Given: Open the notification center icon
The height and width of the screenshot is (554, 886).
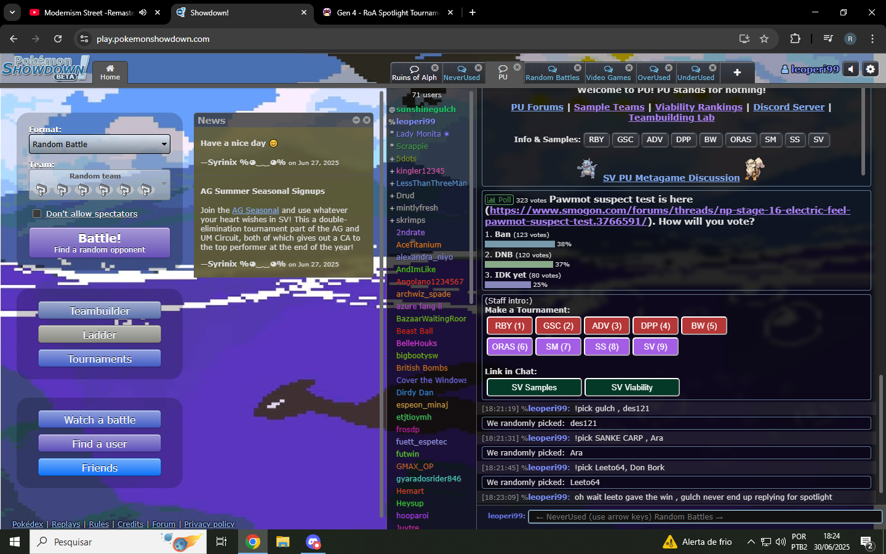Looking at the screenshot, I should (867, 542).
